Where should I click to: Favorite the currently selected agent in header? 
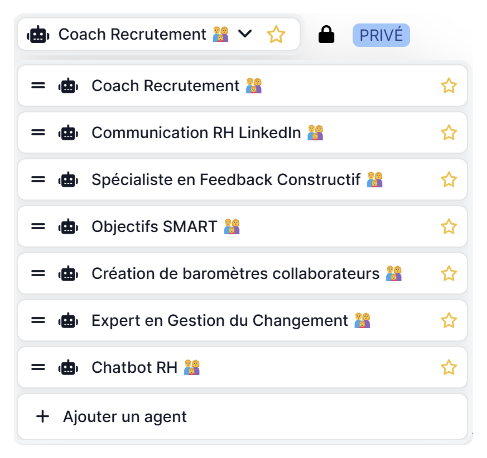pos(276,35)
